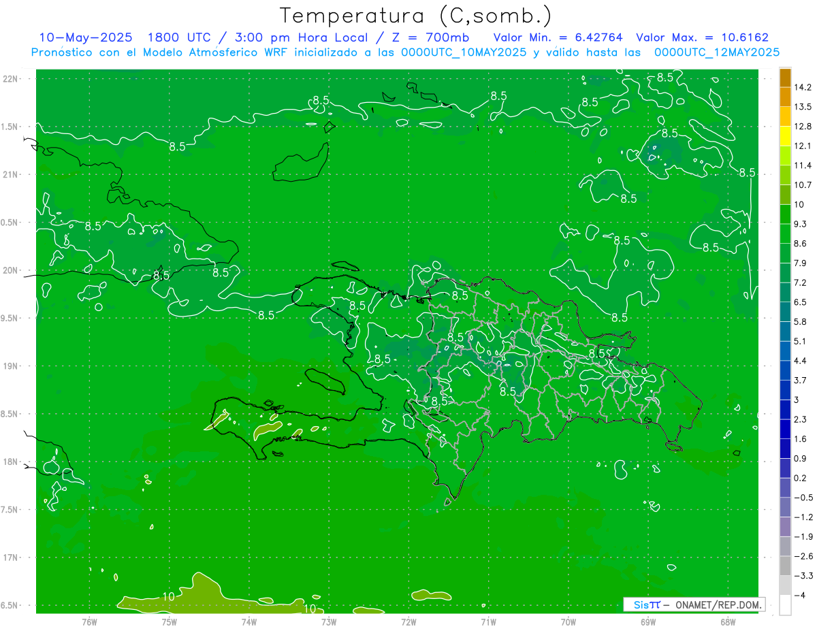Click latitude label "18N"
The image size is (817, 631).
click(x=10, y=462)
